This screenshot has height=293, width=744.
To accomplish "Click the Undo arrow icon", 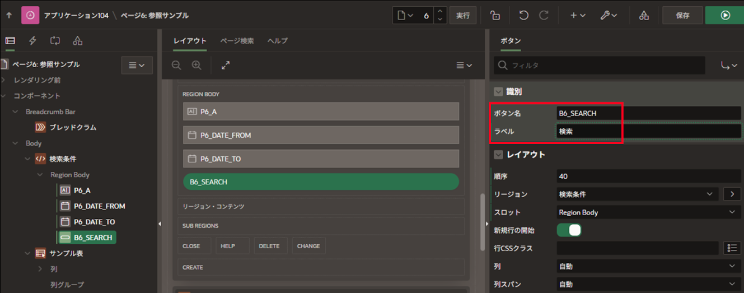I will click(x=523, y=16).
